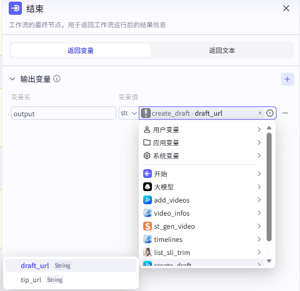This screenshot has height=291, width=300.
Task: Switch to 返回文本 tab
Action: pyautogui.click(x=222, y=50)
